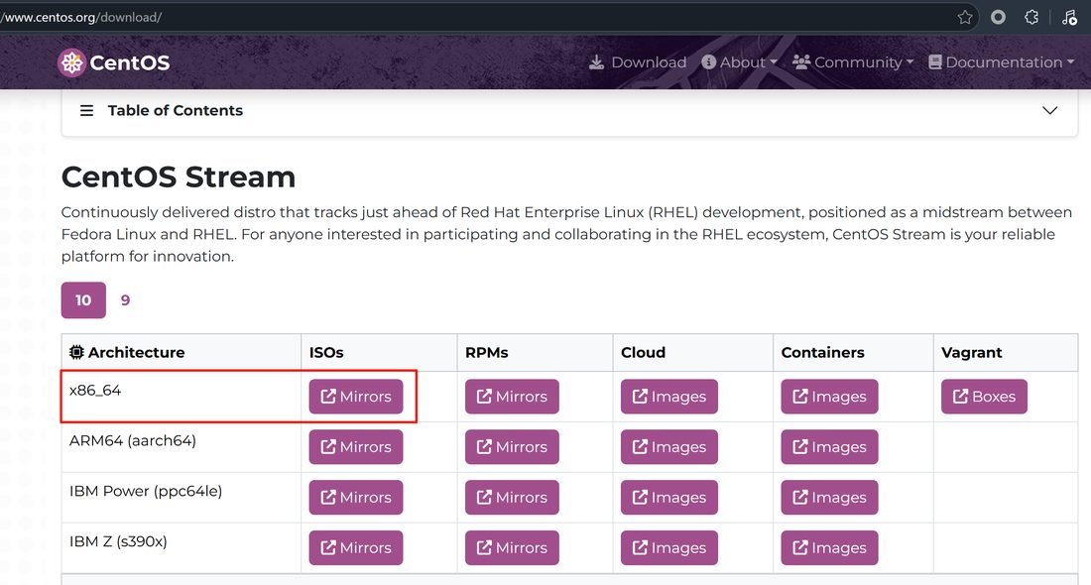Open Vagrant Boxes for x86_64
This screenshot has width=1091, height=585.
coord(984,397)
